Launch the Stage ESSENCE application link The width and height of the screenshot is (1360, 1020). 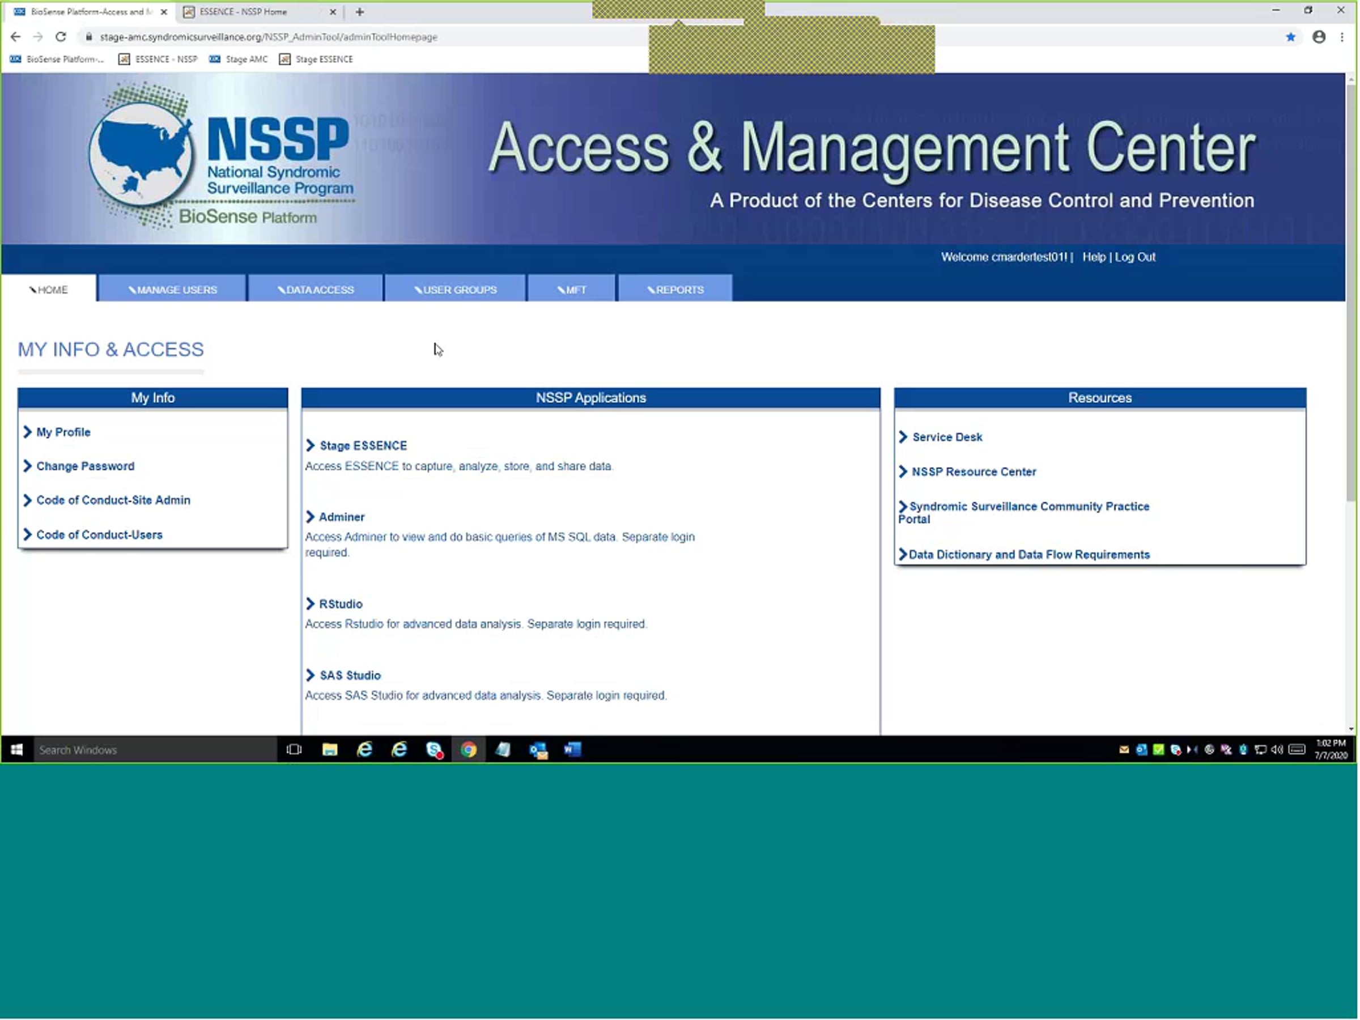click(363, 446)
